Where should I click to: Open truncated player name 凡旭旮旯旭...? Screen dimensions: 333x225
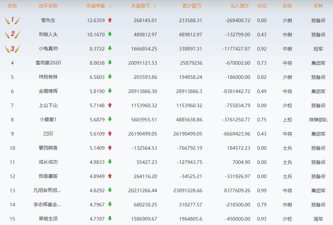(x=47, y=190)
